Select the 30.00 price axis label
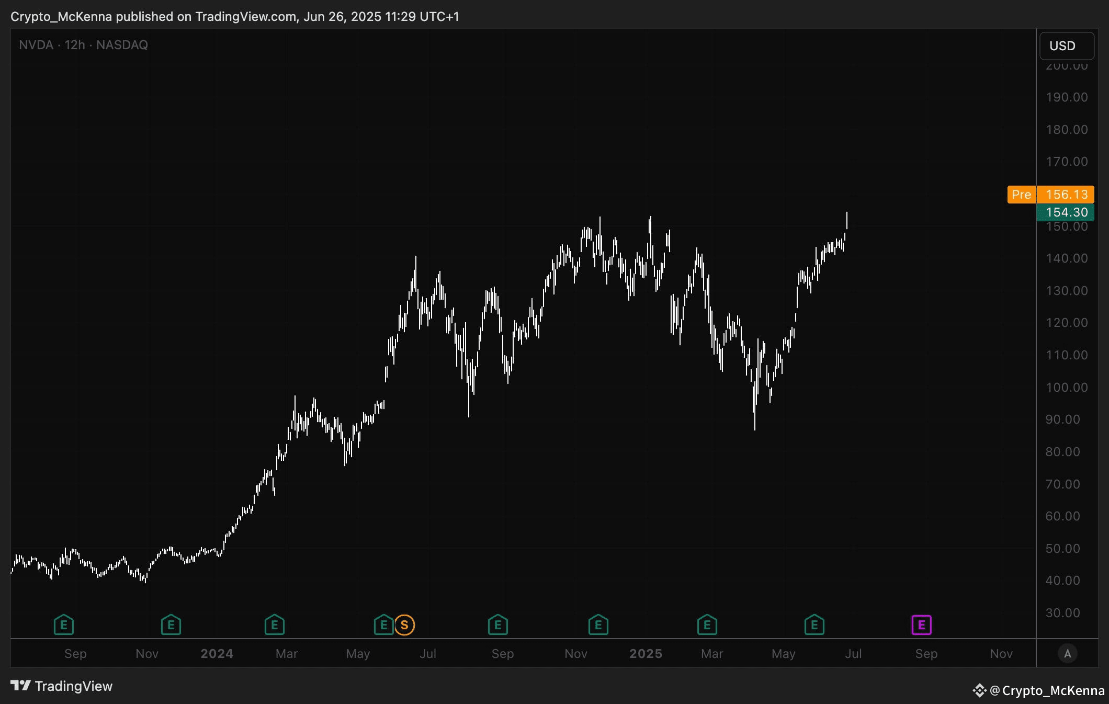The image size is (1109, 704). pyautogui.click(x=1063, y=613)
